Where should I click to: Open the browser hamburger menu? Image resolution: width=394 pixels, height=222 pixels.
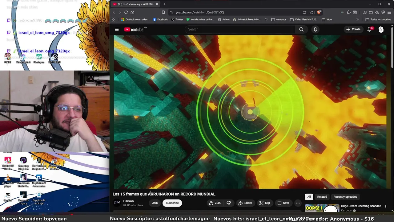point(389,12)
